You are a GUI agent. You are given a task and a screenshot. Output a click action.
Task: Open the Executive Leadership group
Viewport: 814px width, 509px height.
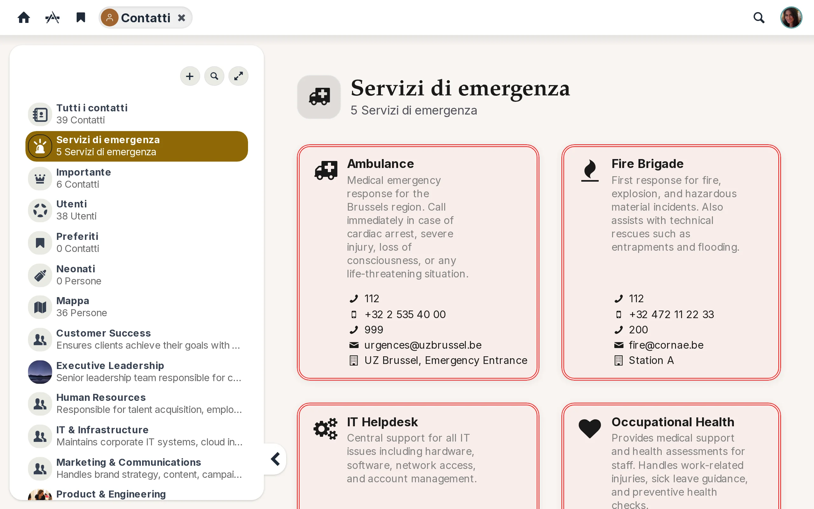pos(136,372)
